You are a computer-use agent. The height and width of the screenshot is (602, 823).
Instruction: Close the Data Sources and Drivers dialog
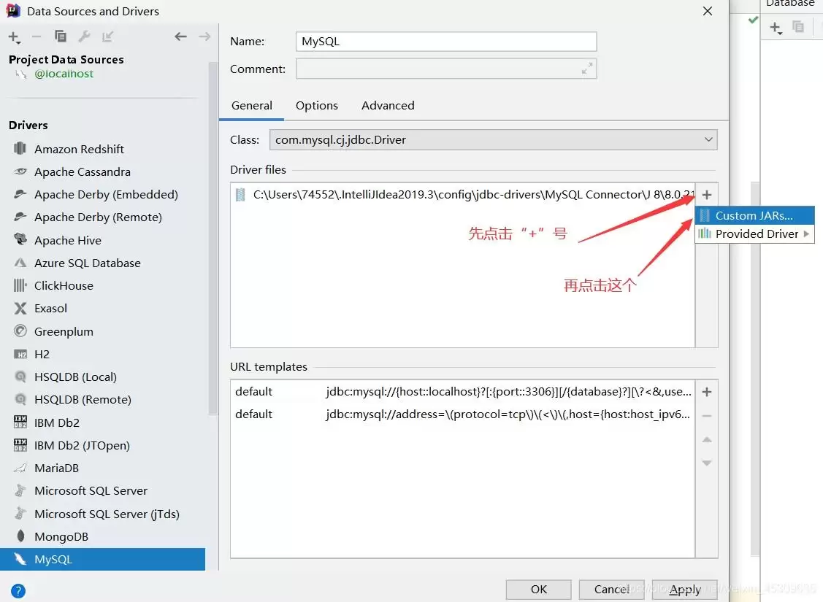point(708,11)
